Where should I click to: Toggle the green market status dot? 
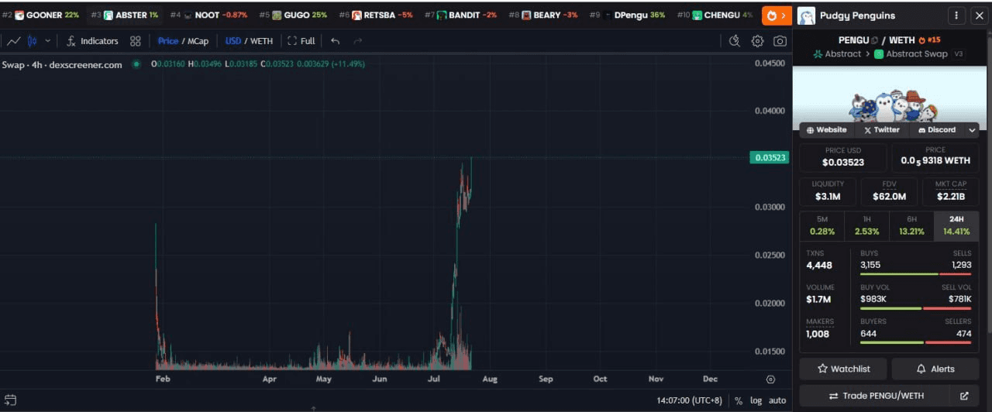click(136, 64)
